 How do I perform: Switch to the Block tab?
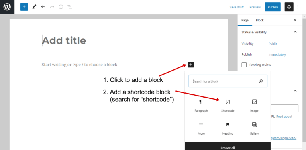[x=260, y=20]
